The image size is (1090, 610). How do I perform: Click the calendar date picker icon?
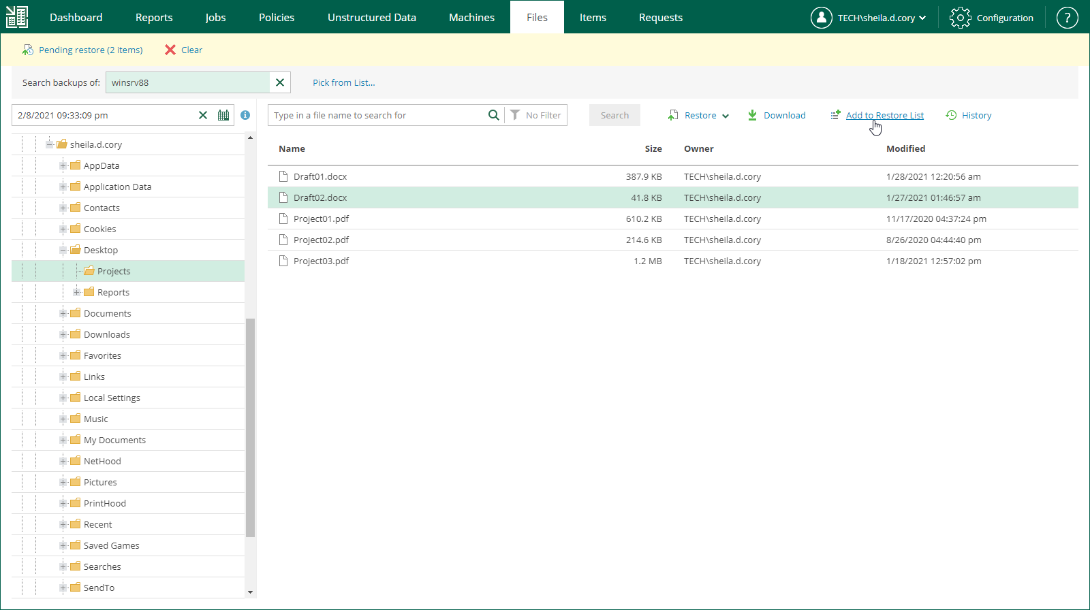point(223,115)
